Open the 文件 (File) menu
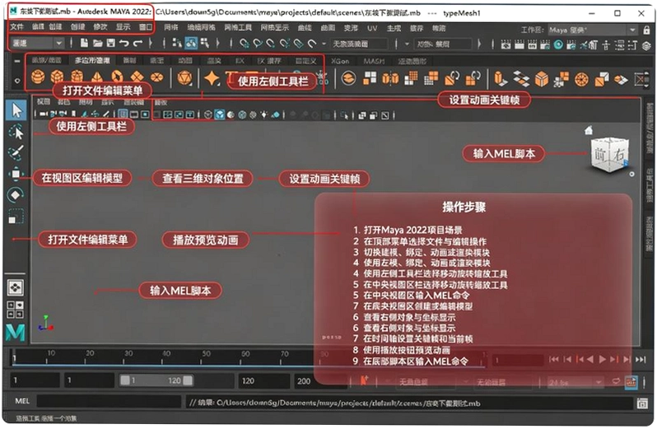The width and height of the screenshot is (657, 429). click(16, 27)
